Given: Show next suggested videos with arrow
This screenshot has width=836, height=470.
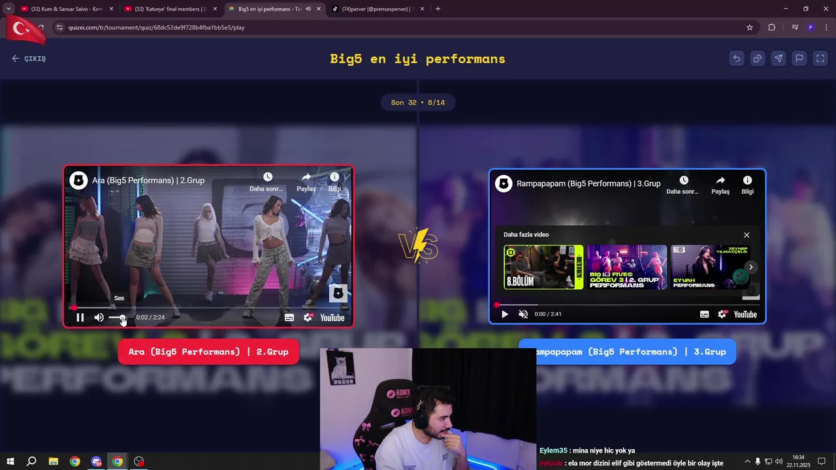Looking at the screenshot, I should tap(750, 267).
